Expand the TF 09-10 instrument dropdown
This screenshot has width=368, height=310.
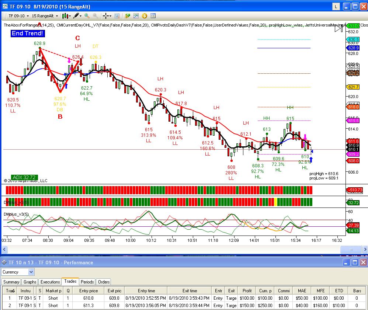tap(18, 16)
